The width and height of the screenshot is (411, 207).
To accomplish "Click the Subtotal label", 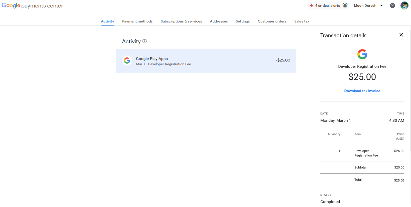I will [x=360, y=167].
